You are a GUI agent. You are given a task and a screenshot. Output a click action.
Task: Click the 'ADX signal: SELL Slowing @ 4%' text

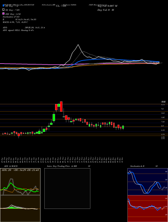pos(18,30)
